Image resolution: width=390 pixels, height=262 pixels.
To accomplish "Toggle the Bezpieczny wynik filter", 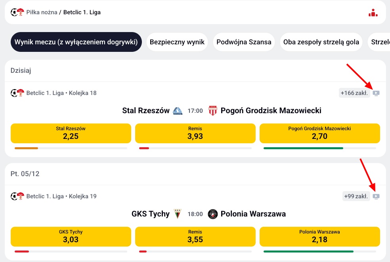I will 177,42.
